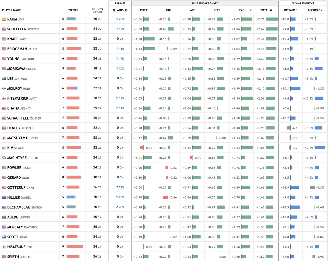Click Morikawa's +1.33 APP value
The width and height of the screenshot is (328, 261).
(x=187, y=69)
